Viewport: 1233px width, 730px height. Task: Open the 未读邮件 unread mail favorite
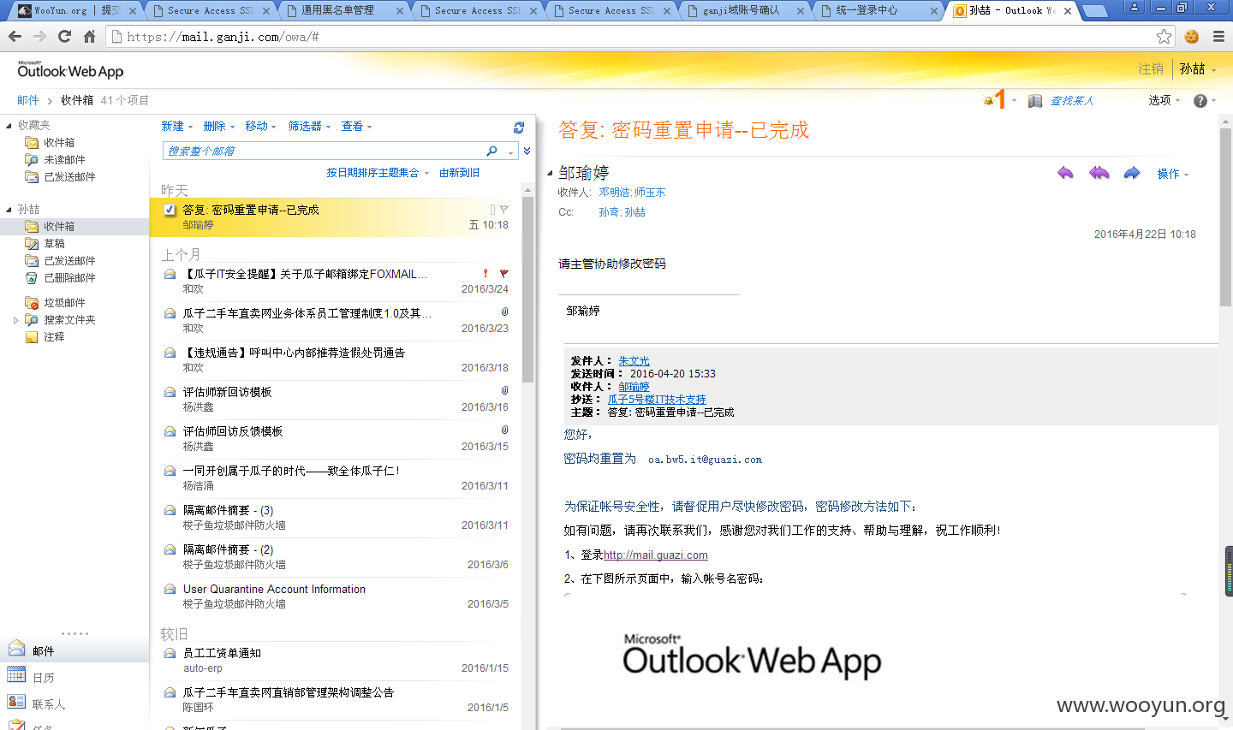coord(64,159)
